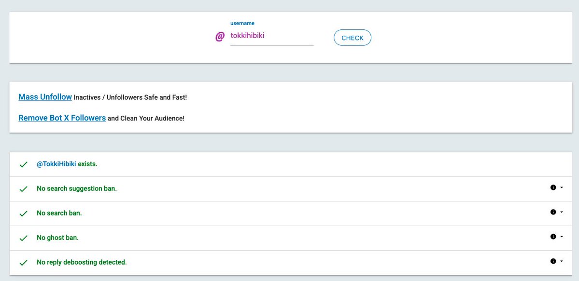Open the Mass Unfollow link
Image resolution: width=579 pixels, height=281 pixels.
click(45, 97)
